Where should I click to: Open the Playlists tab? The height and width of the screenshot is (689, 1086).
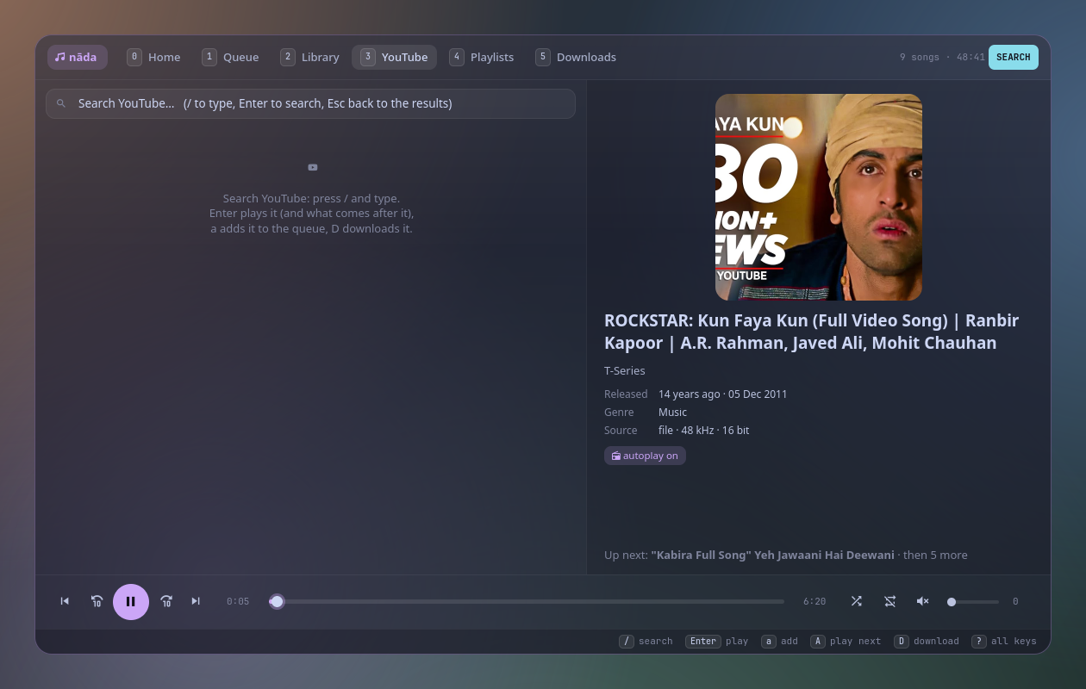[x=482, y=57]
